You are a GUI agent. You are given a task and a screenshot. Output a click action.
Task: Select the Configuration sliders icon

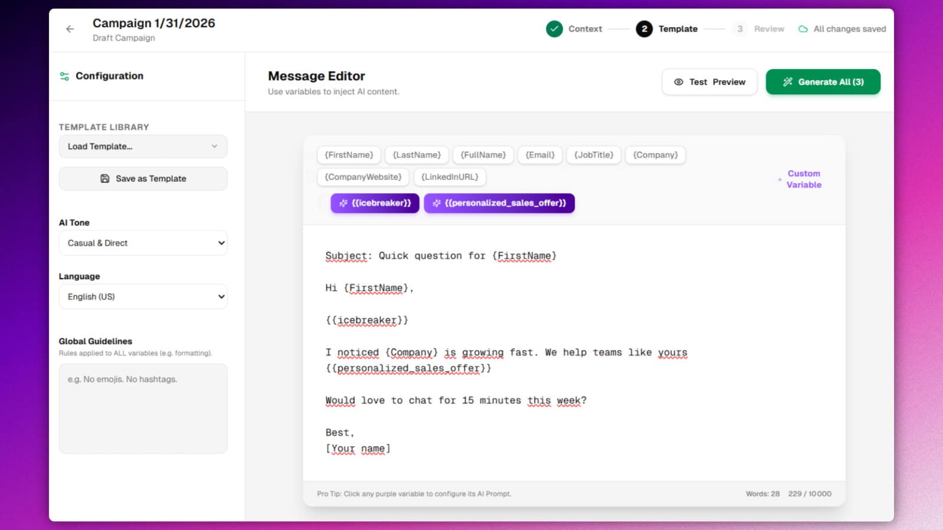point(64,75)
